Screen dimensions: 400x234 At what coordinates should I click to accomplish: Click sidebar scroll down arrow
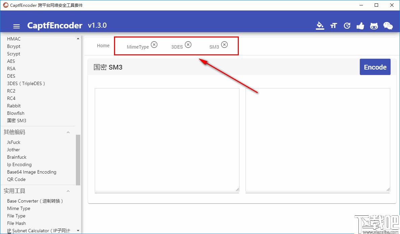tap(78, 231)
